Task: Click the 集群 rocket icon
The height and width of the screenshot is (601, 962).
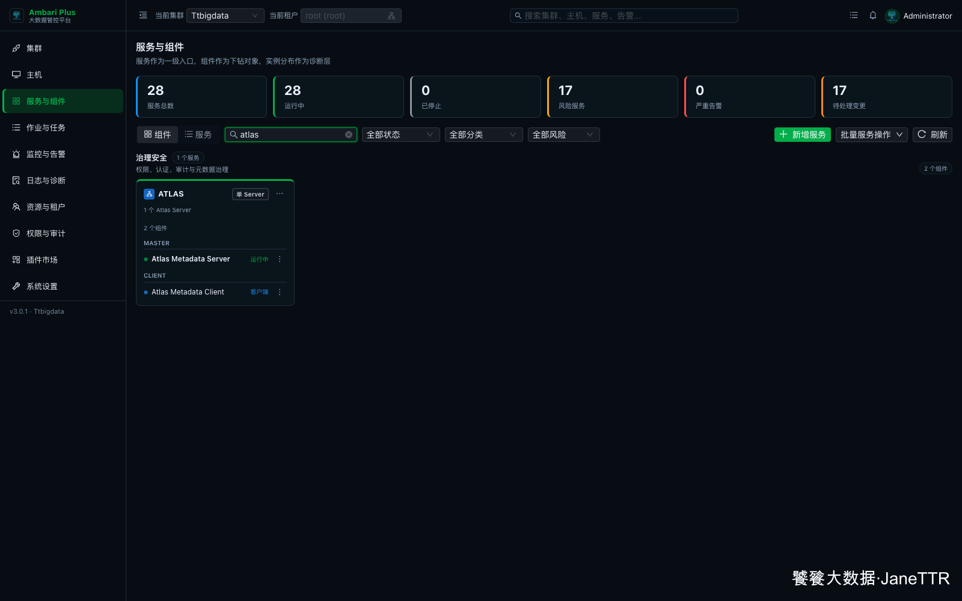Action: [x=16, y=48]
